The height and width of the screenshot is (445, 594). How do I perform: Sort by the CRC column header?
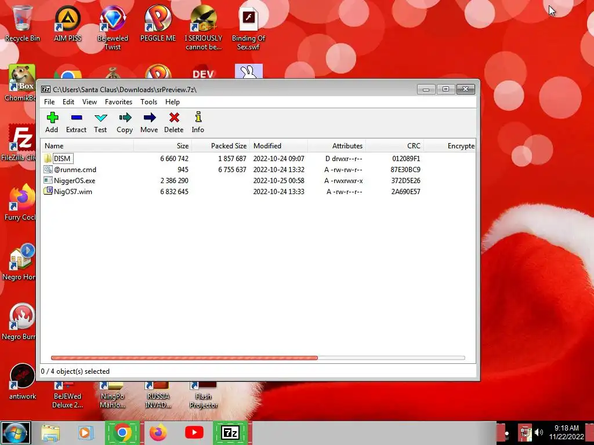point(394,145)
